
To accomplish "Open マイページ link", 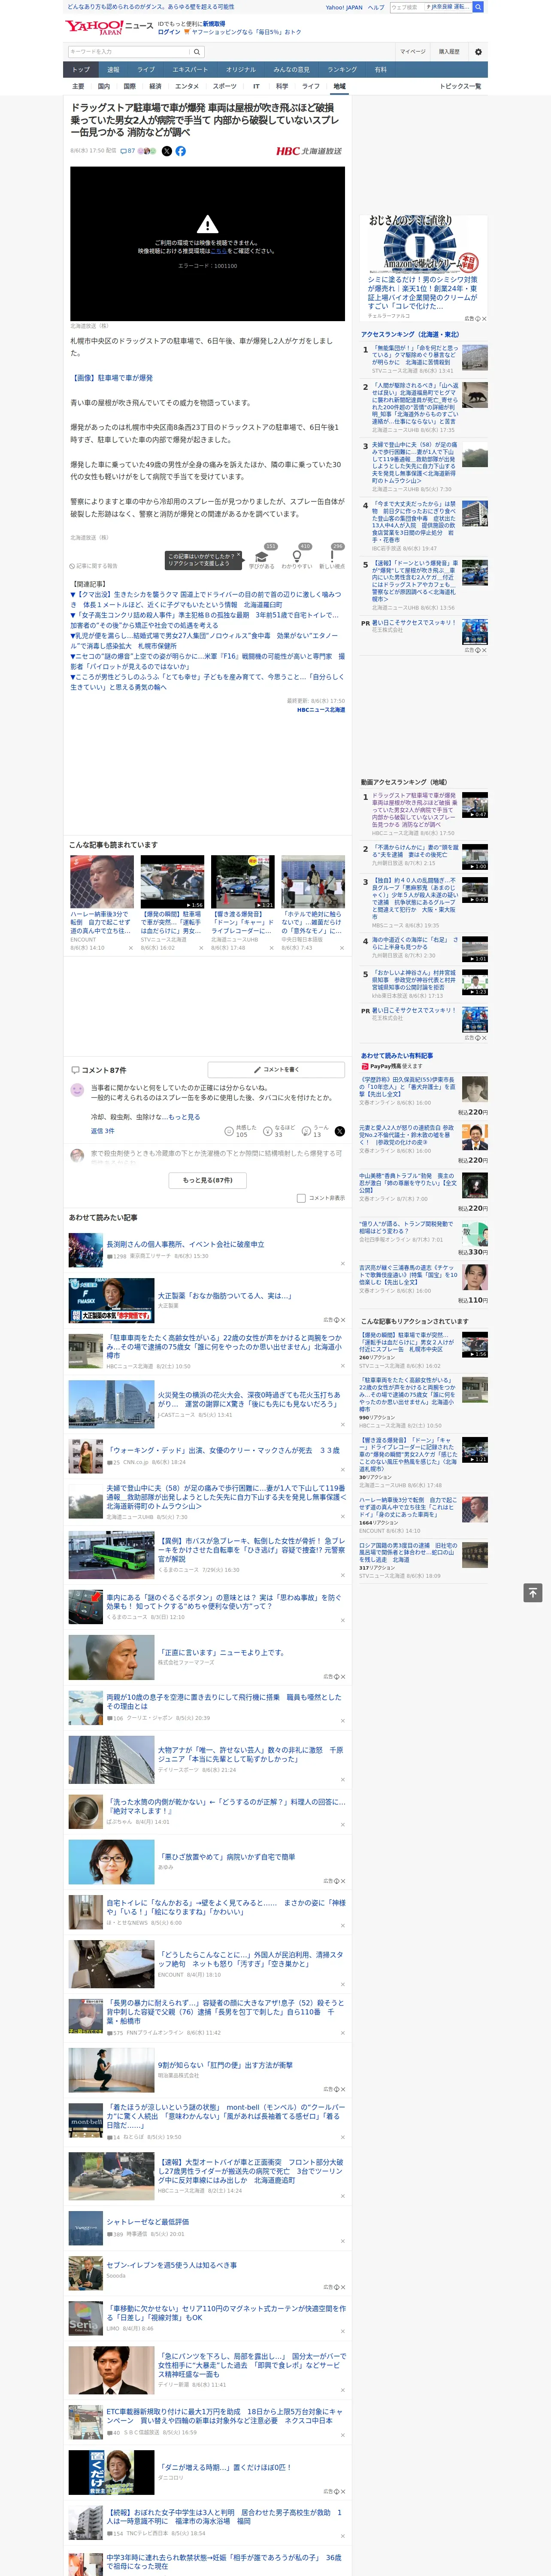I will tap(412, 52).
